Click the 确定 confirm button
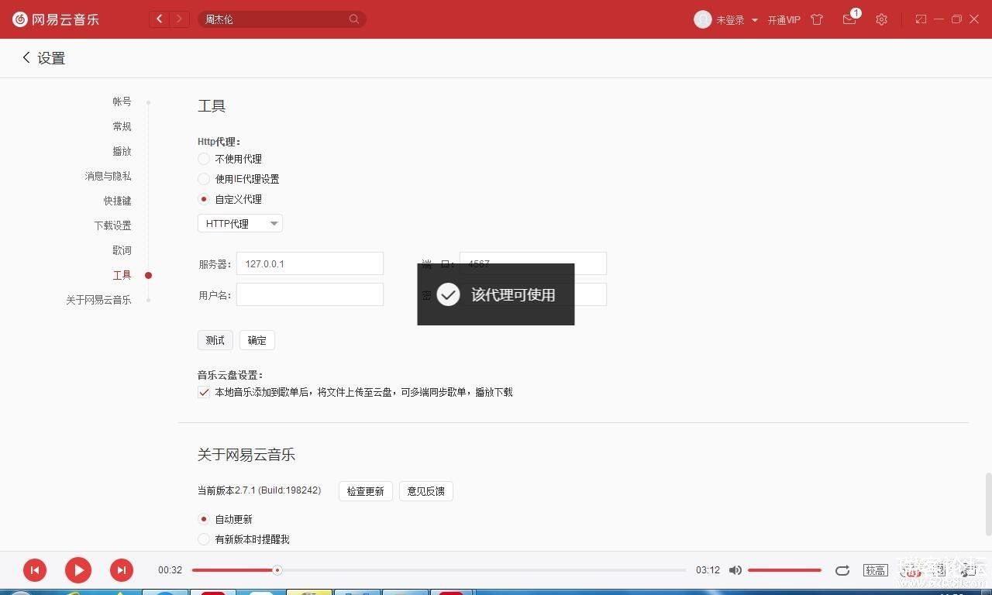The width and height of the screenshot is (992, 595). click(x=257, y=340)
